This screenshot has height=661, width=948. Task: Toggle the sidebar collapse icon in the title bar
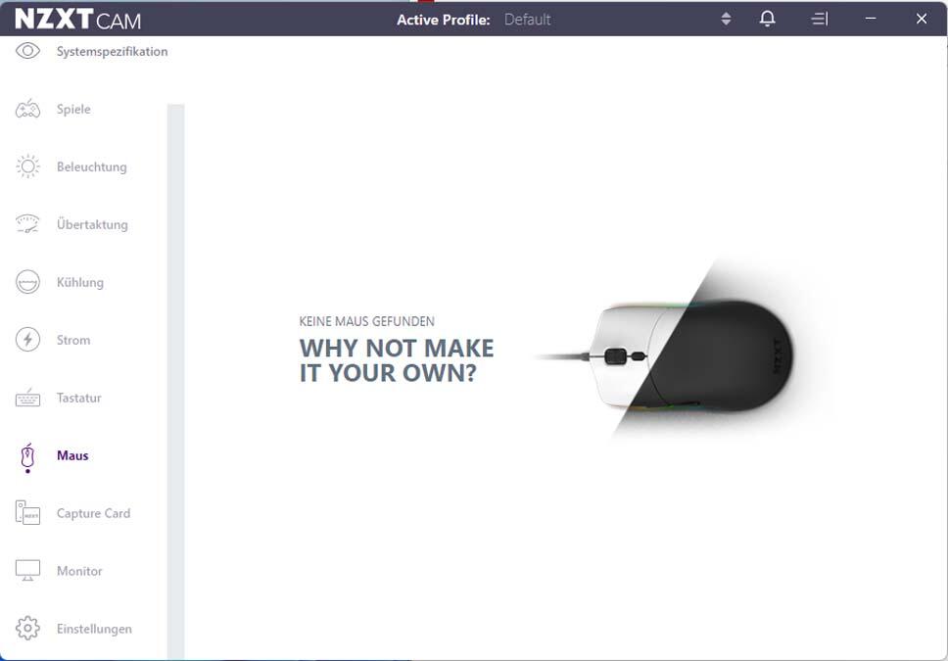(x=820, y=19)
